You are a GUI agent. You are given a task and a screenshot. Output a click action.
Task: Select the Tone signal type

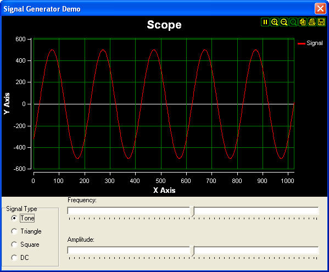coord(23,218)
